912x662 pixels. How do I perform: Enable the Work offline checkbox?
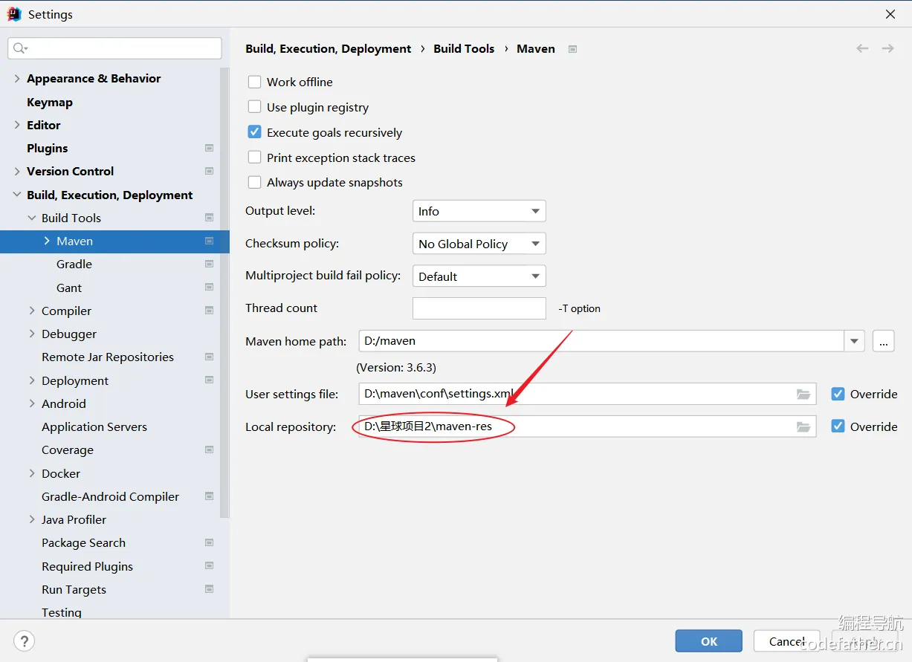(254, 82)
